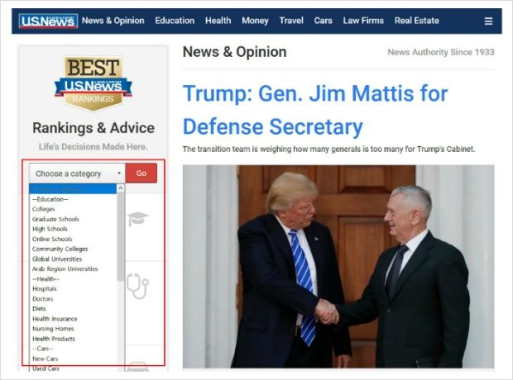Click the US News logo in navbar
The height and width of the screenshot is (380, 513).
tap(48, 21)
